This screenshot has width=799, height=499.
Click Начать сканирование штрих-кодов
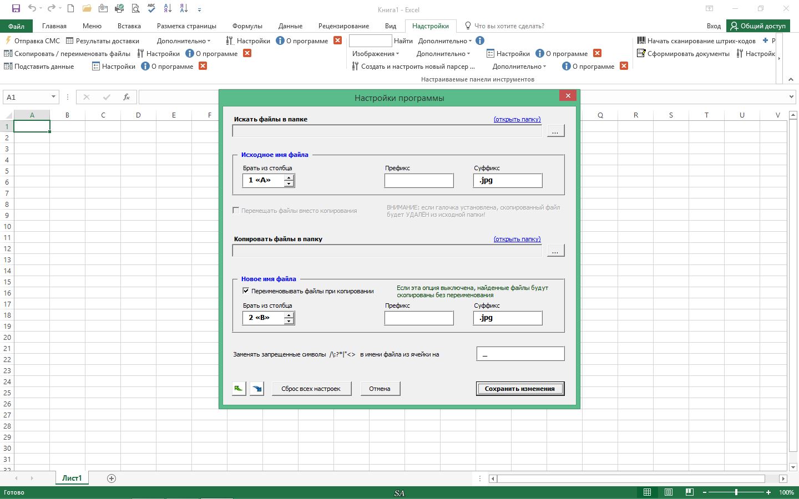696,40
